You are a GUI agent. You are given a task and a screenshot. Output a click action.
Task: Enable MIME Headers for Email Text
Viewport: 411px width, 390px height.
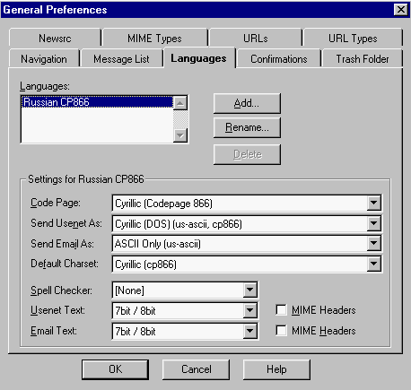(x=281, y=331)
